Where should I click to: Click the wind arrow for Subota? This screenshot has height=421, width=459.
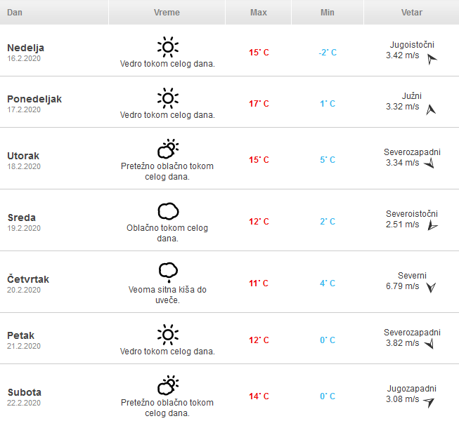coord(429,401)
